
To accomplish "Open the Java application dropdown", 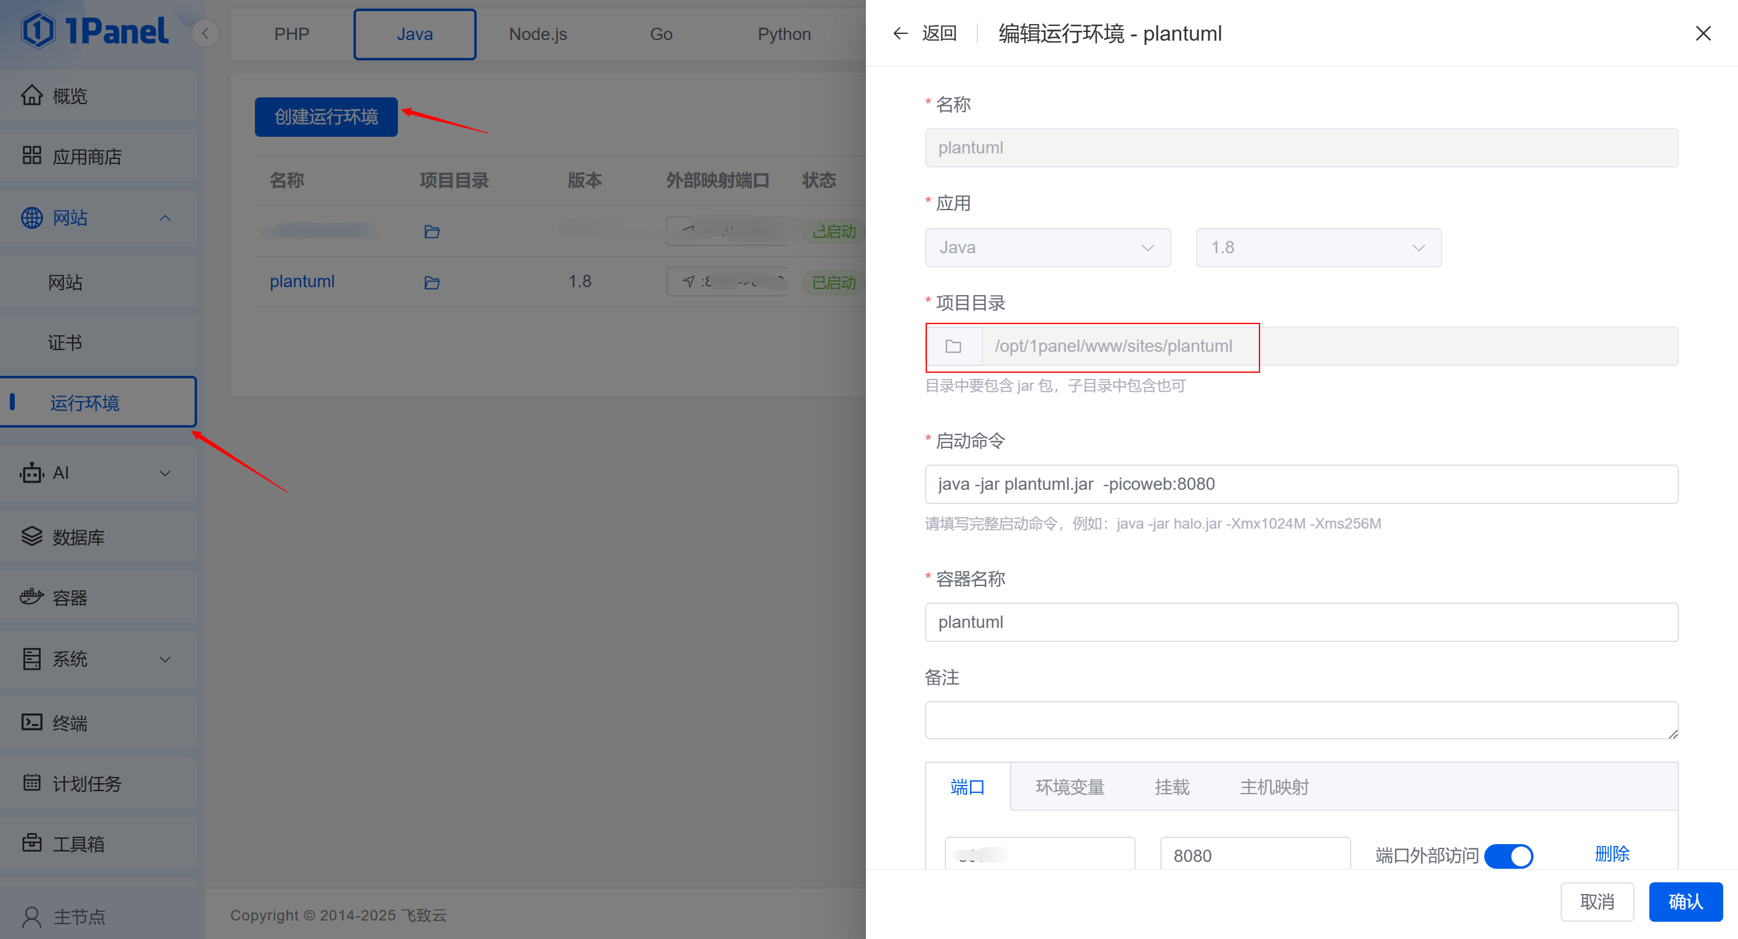I will click(x=1047, y=248).
